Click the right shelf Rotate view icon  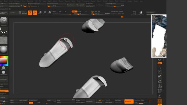click(x=160, y=86)
